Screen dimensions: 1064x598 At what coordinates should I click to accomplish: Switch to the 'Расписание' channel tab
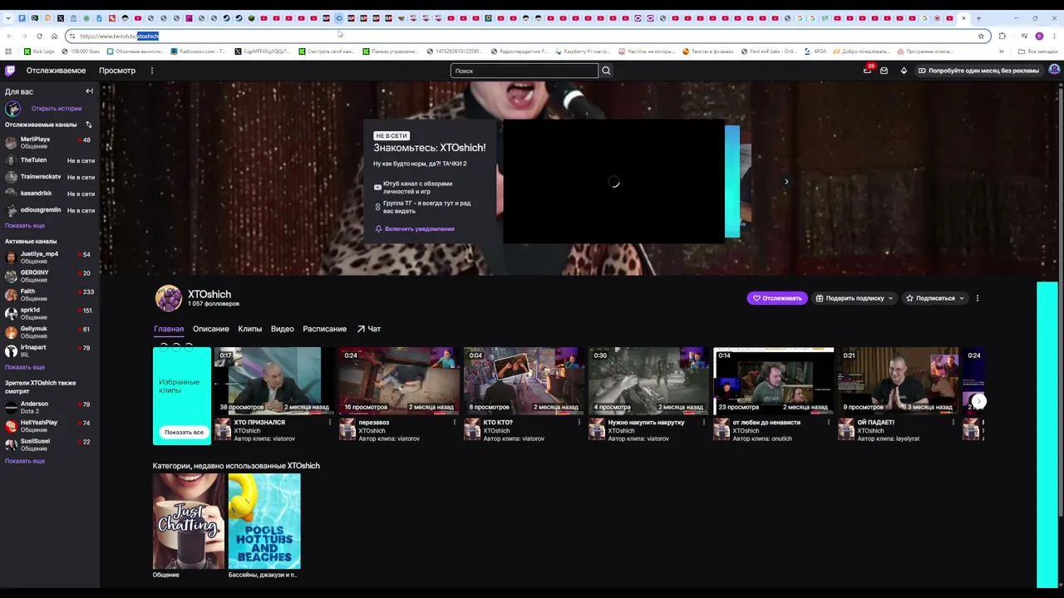(325, 329)
